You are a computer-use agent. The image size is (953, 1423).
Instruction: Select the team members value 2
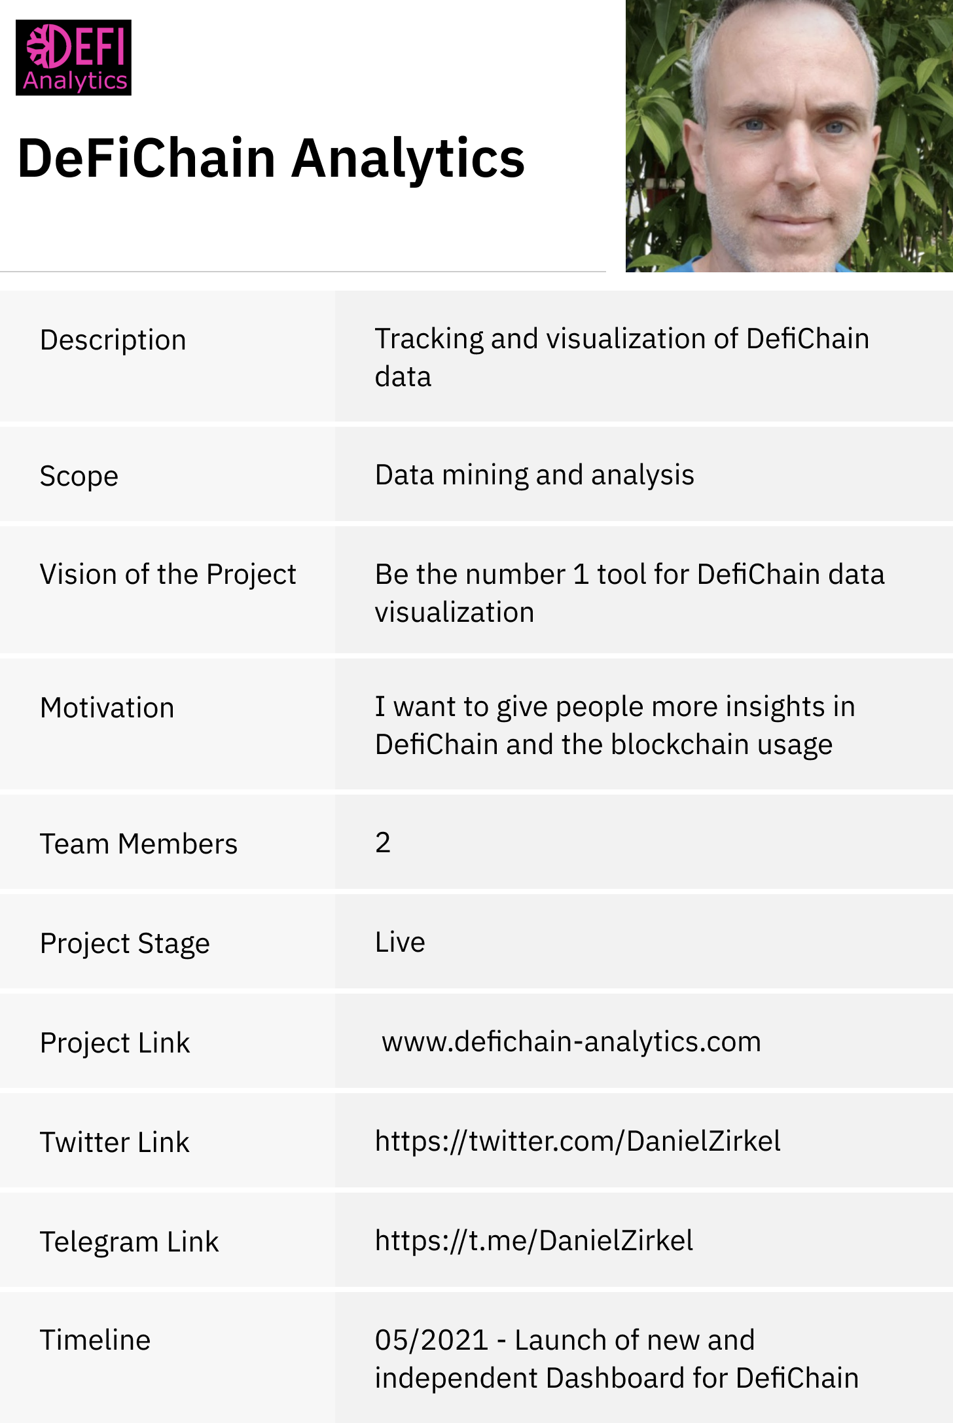pos(383,842)
